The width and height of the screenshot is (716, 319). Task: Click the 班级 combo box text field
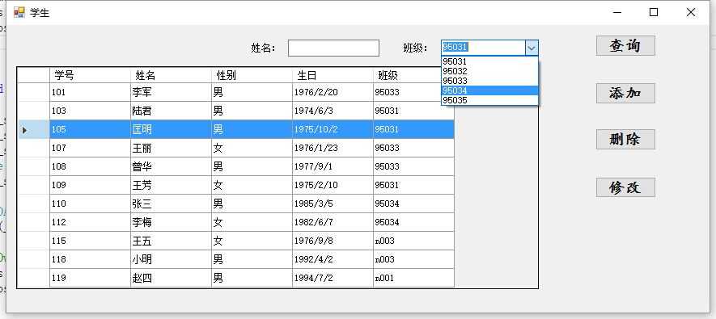click(x=483, y=48)
